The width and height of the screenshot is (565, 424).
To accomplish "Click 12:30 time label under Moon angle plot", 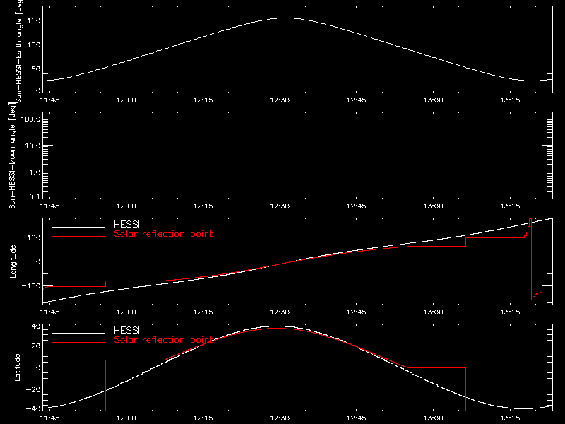I will (280, 206).
